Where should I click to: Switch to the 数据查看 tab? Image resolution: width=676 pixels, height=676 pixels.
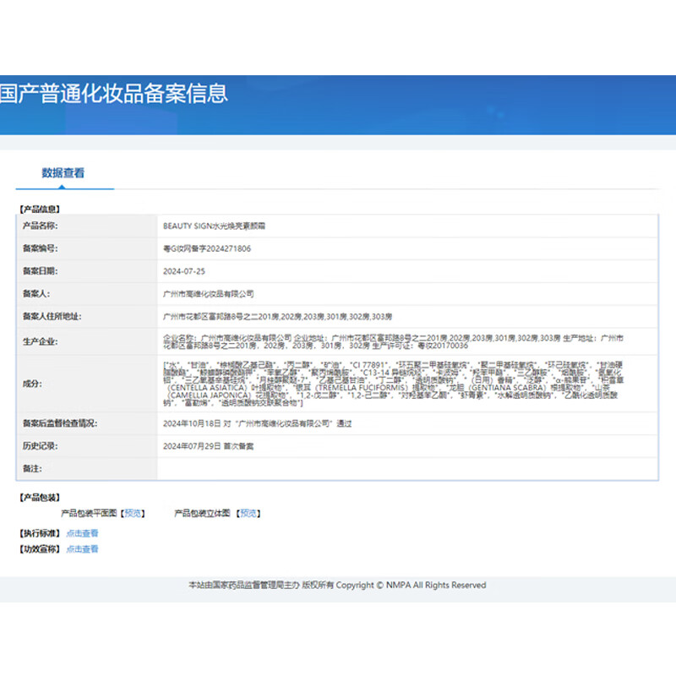point(64,172)
